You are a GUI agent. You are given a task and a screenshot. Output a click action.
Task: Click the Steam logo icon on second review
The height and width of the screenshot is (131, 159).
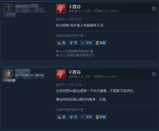(x=154, y=74)
